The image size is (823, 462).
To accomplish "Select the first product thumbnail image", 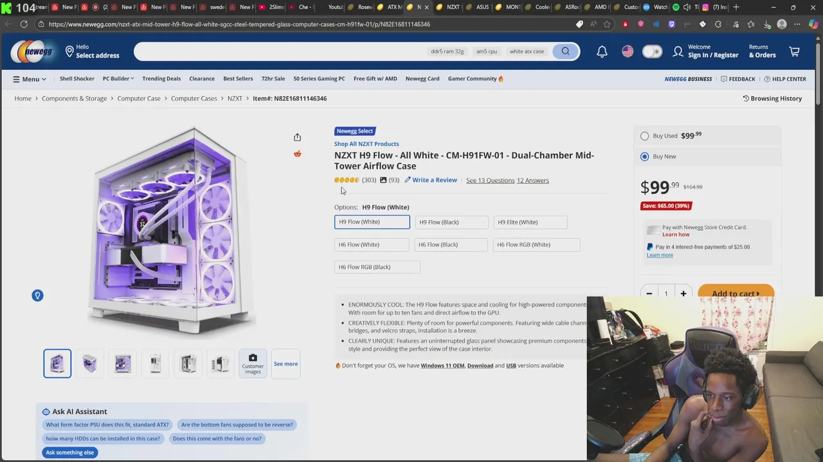I will [57, 363].
